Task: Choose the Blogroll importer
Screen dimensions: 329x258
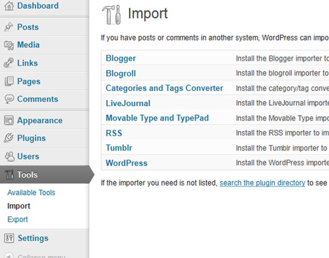Action: (121, 74)
